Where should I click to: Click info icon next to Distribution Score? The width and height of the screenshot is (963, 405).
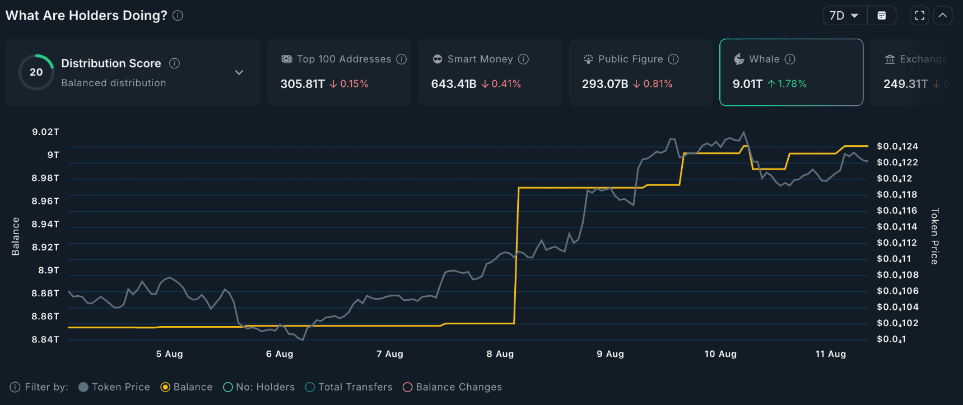(x=175, y=63)
